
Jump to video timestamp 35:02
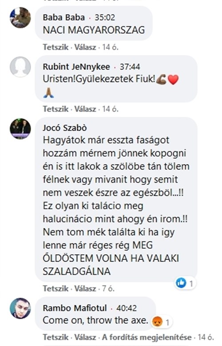105,17
